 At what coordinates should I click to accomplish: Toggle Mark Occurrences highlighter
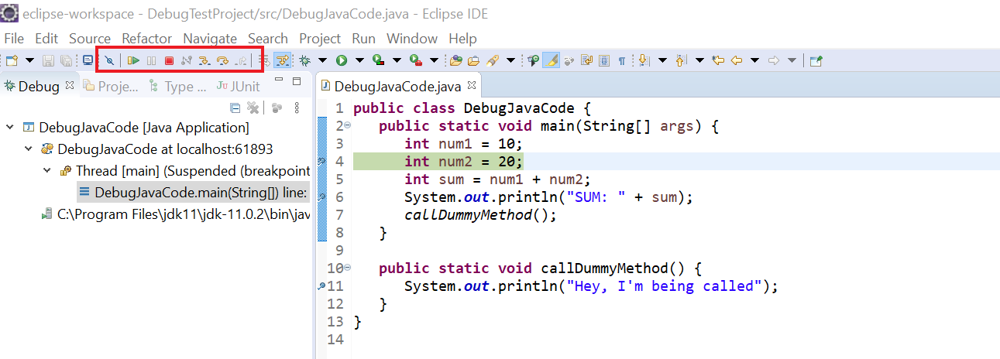click(x=551, y=60)
